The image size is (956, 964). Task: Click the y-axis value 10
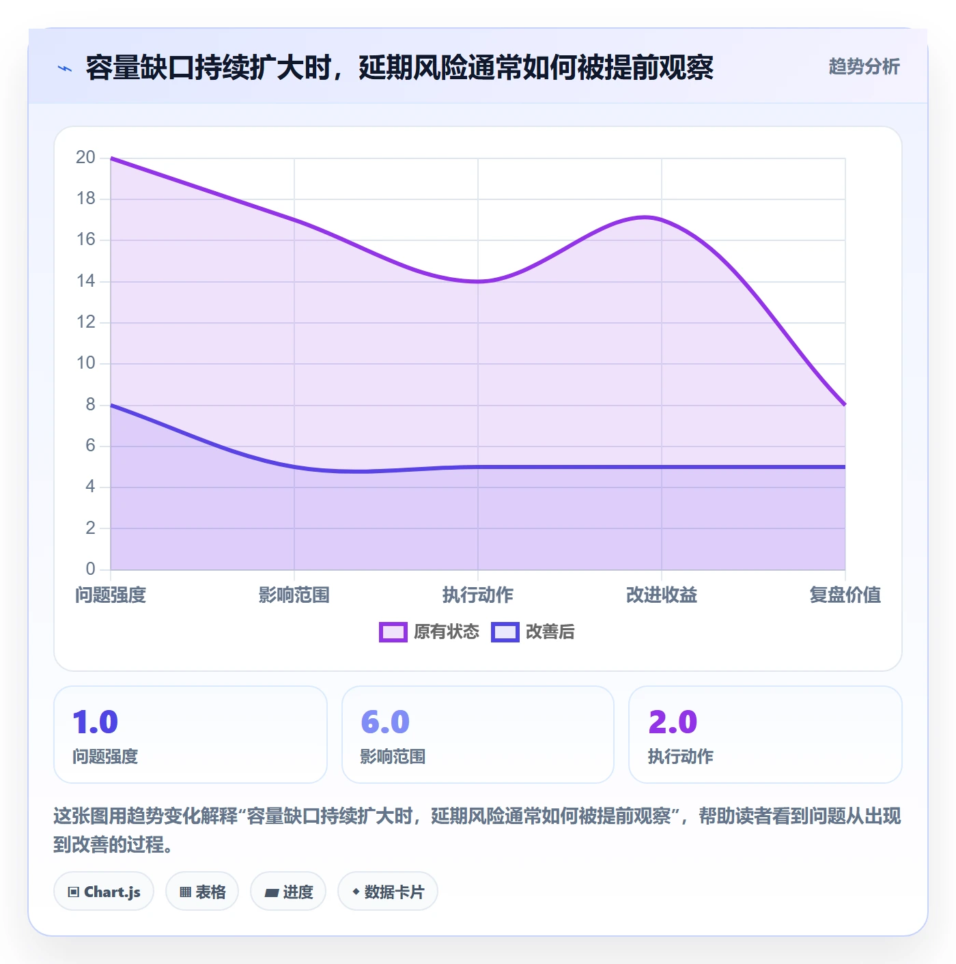(86, 363)
